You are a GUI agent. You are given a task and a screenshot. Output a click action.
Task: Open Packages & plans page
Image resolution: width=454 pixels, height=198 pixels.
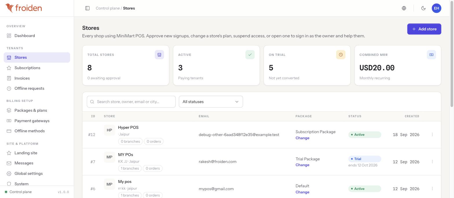[x=37, y=110]
